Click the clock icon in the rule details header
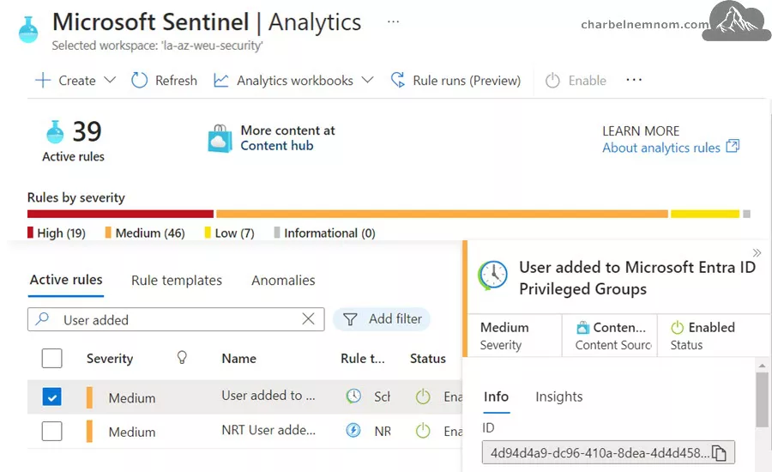Viewport: 772px width, 472px height. coord(492,275)
